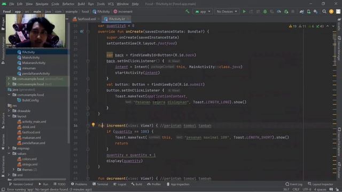This screenshot has height=192, width=342.
Task: Click the Make Project hammer icon
Action: pyautogui.click(x=188, y=11)
